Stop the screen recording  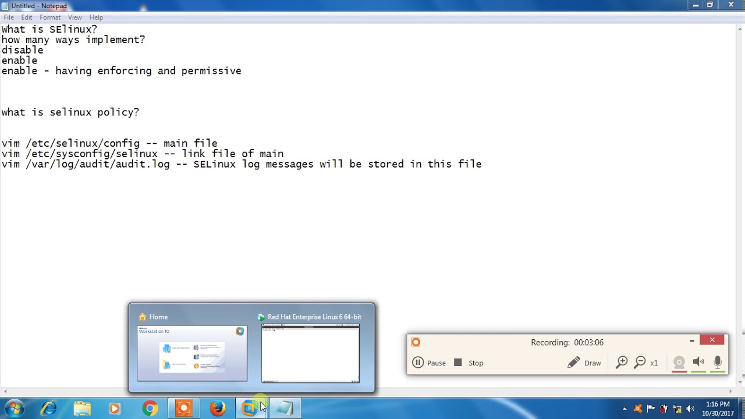(469, 363)
